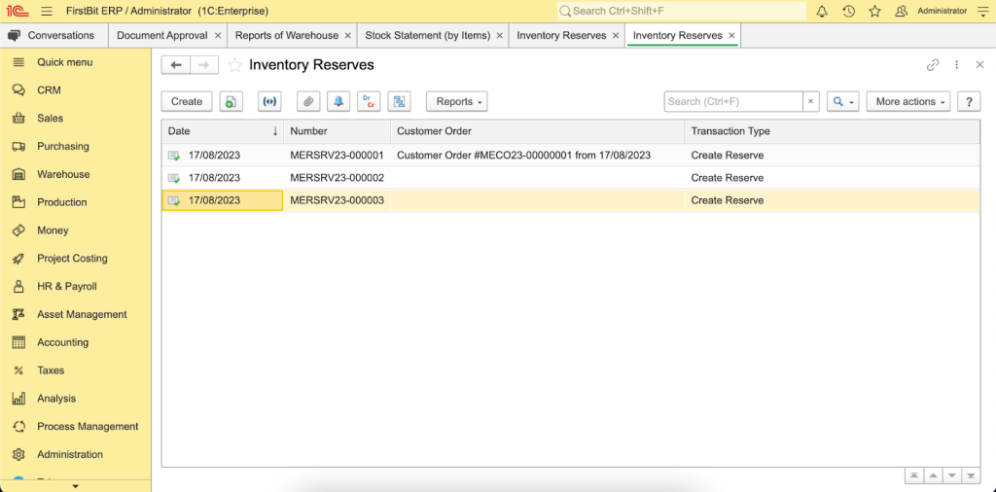Expand the Reports dropdown
Image resolution: width=996 pixels, height=492 pixels.
pyautogui.click(x=457, y=101)
